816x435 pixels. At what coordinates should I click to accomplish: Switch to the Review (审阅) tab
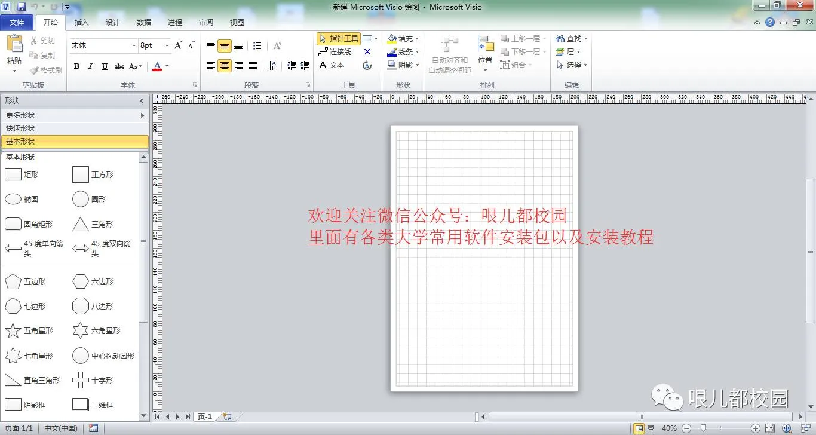pos(205,23)
